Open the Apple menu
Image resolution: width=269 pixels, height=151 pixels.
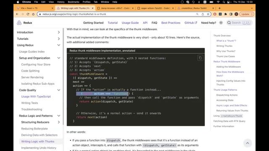click(x=18, y=2)
